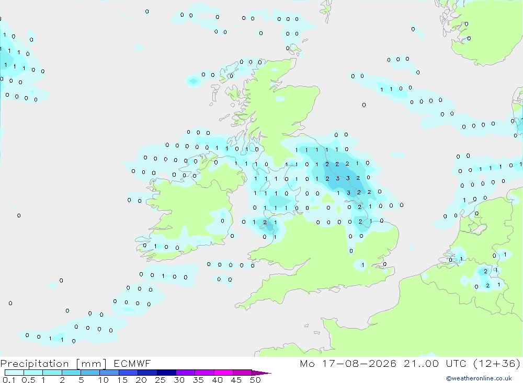Click the 45–50 mm legend swatch
The height and width of the screenshot is (383, 523).
click(243, 373)
